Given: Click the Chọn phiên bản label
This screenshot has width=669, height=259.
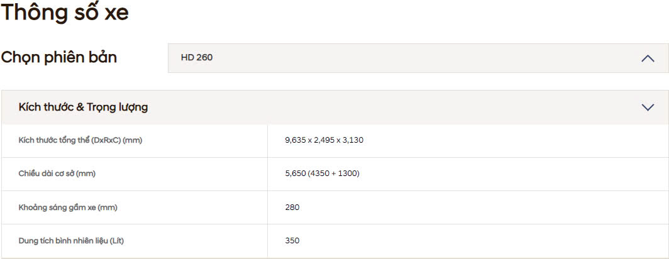Looking at the screenshot, I should [59, 57].
